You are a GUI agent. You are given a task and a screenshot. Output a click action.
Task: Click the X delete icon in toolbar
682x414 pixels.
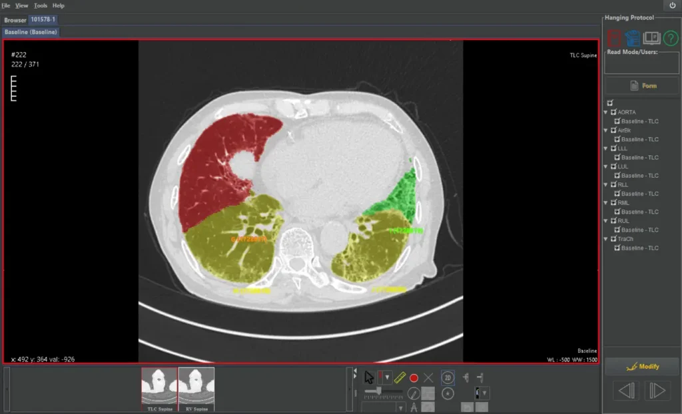[428, 378]
